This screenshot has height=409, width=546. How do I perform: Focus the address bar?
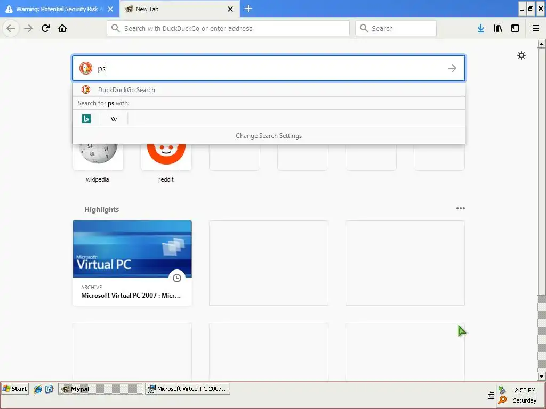pos(228,28)
